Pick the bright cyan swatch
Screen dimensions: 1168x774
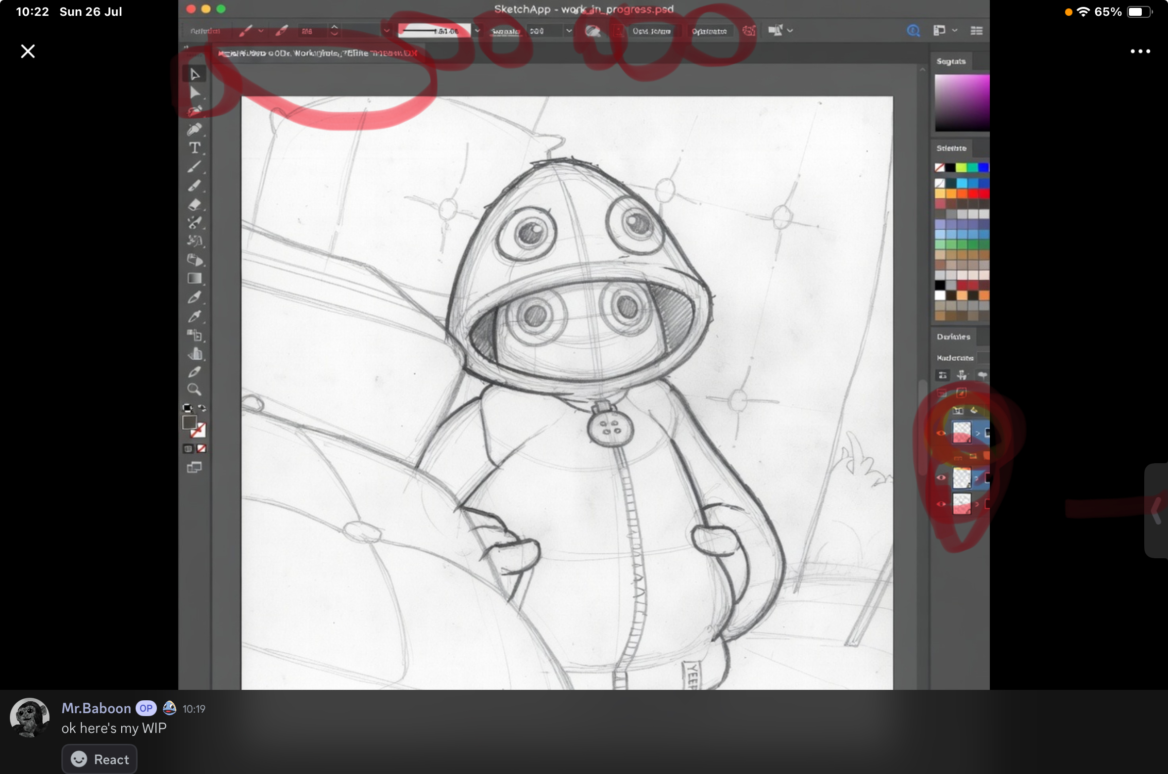pyautogui.click(x=962, y=183)
